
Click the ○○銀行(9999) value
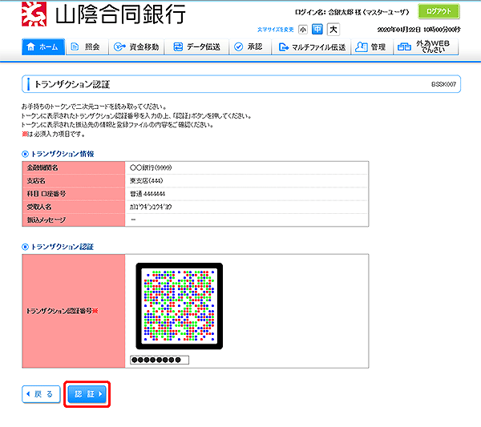[151, 167]
